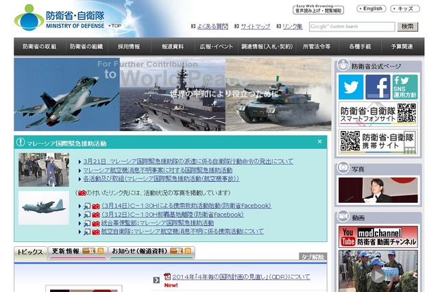Open the 所管法令等 menu
Image resolution: width=438 pixels, height=292 pixels.
[x=317, y=47]
